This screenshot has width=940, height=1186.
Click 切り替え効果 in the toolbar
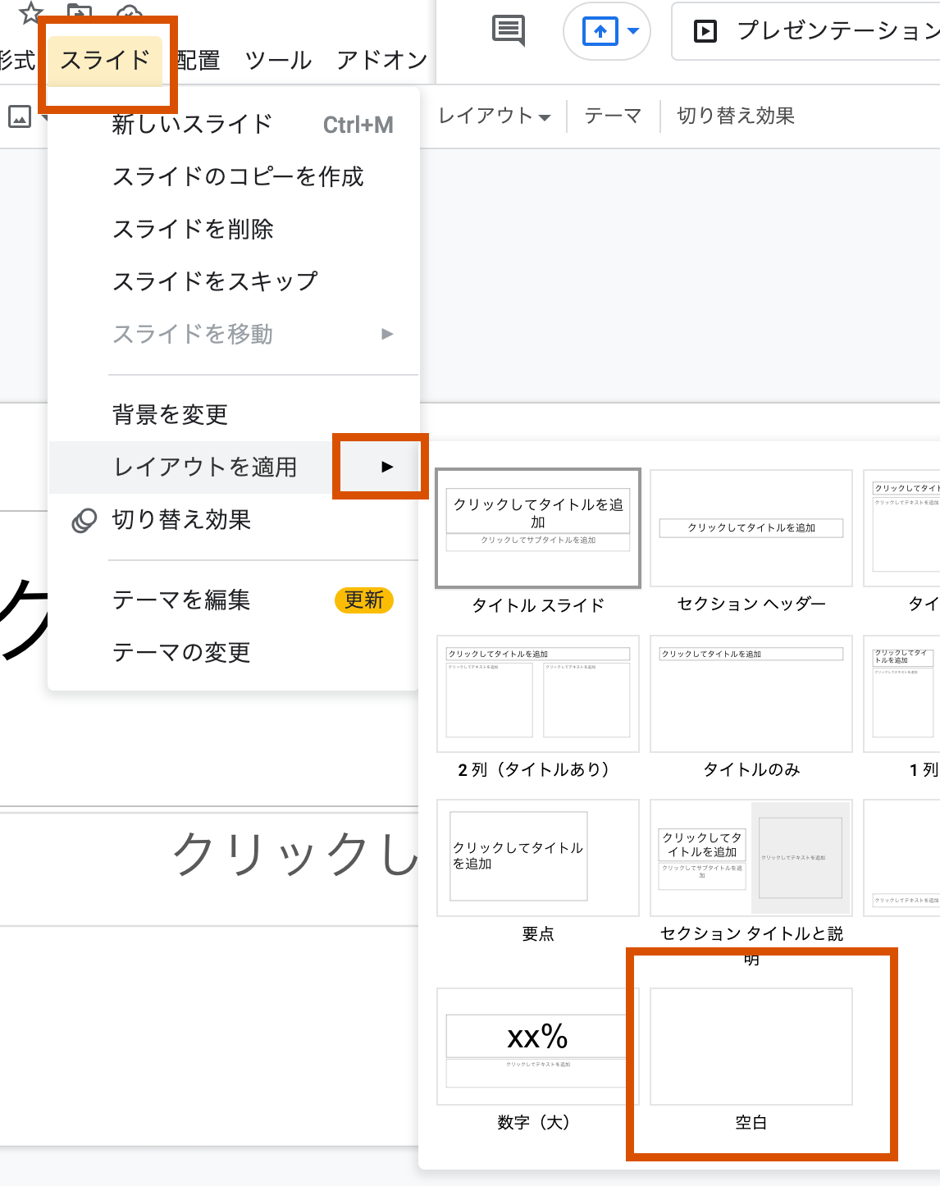736,116
